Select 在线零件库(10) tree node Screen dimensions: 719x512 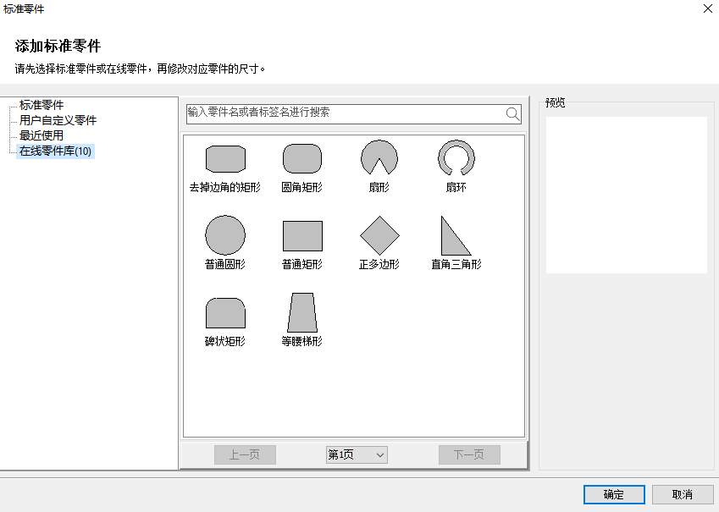coord(55,151)
